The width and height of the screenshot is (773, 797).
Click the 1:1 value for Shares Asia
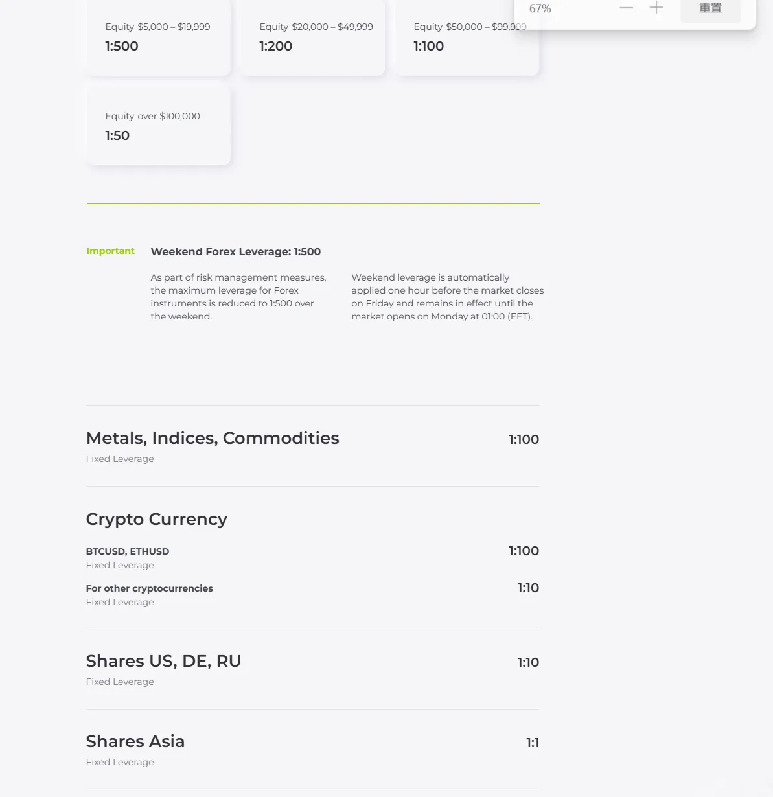[533, 743]
